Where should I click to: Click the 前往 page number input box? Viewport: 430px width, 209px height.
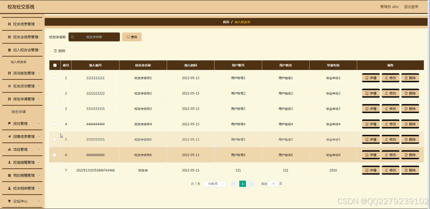(273, 184)
